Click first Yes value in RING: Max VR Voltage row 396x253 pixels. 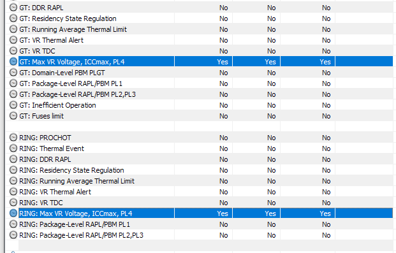[223, 214]
